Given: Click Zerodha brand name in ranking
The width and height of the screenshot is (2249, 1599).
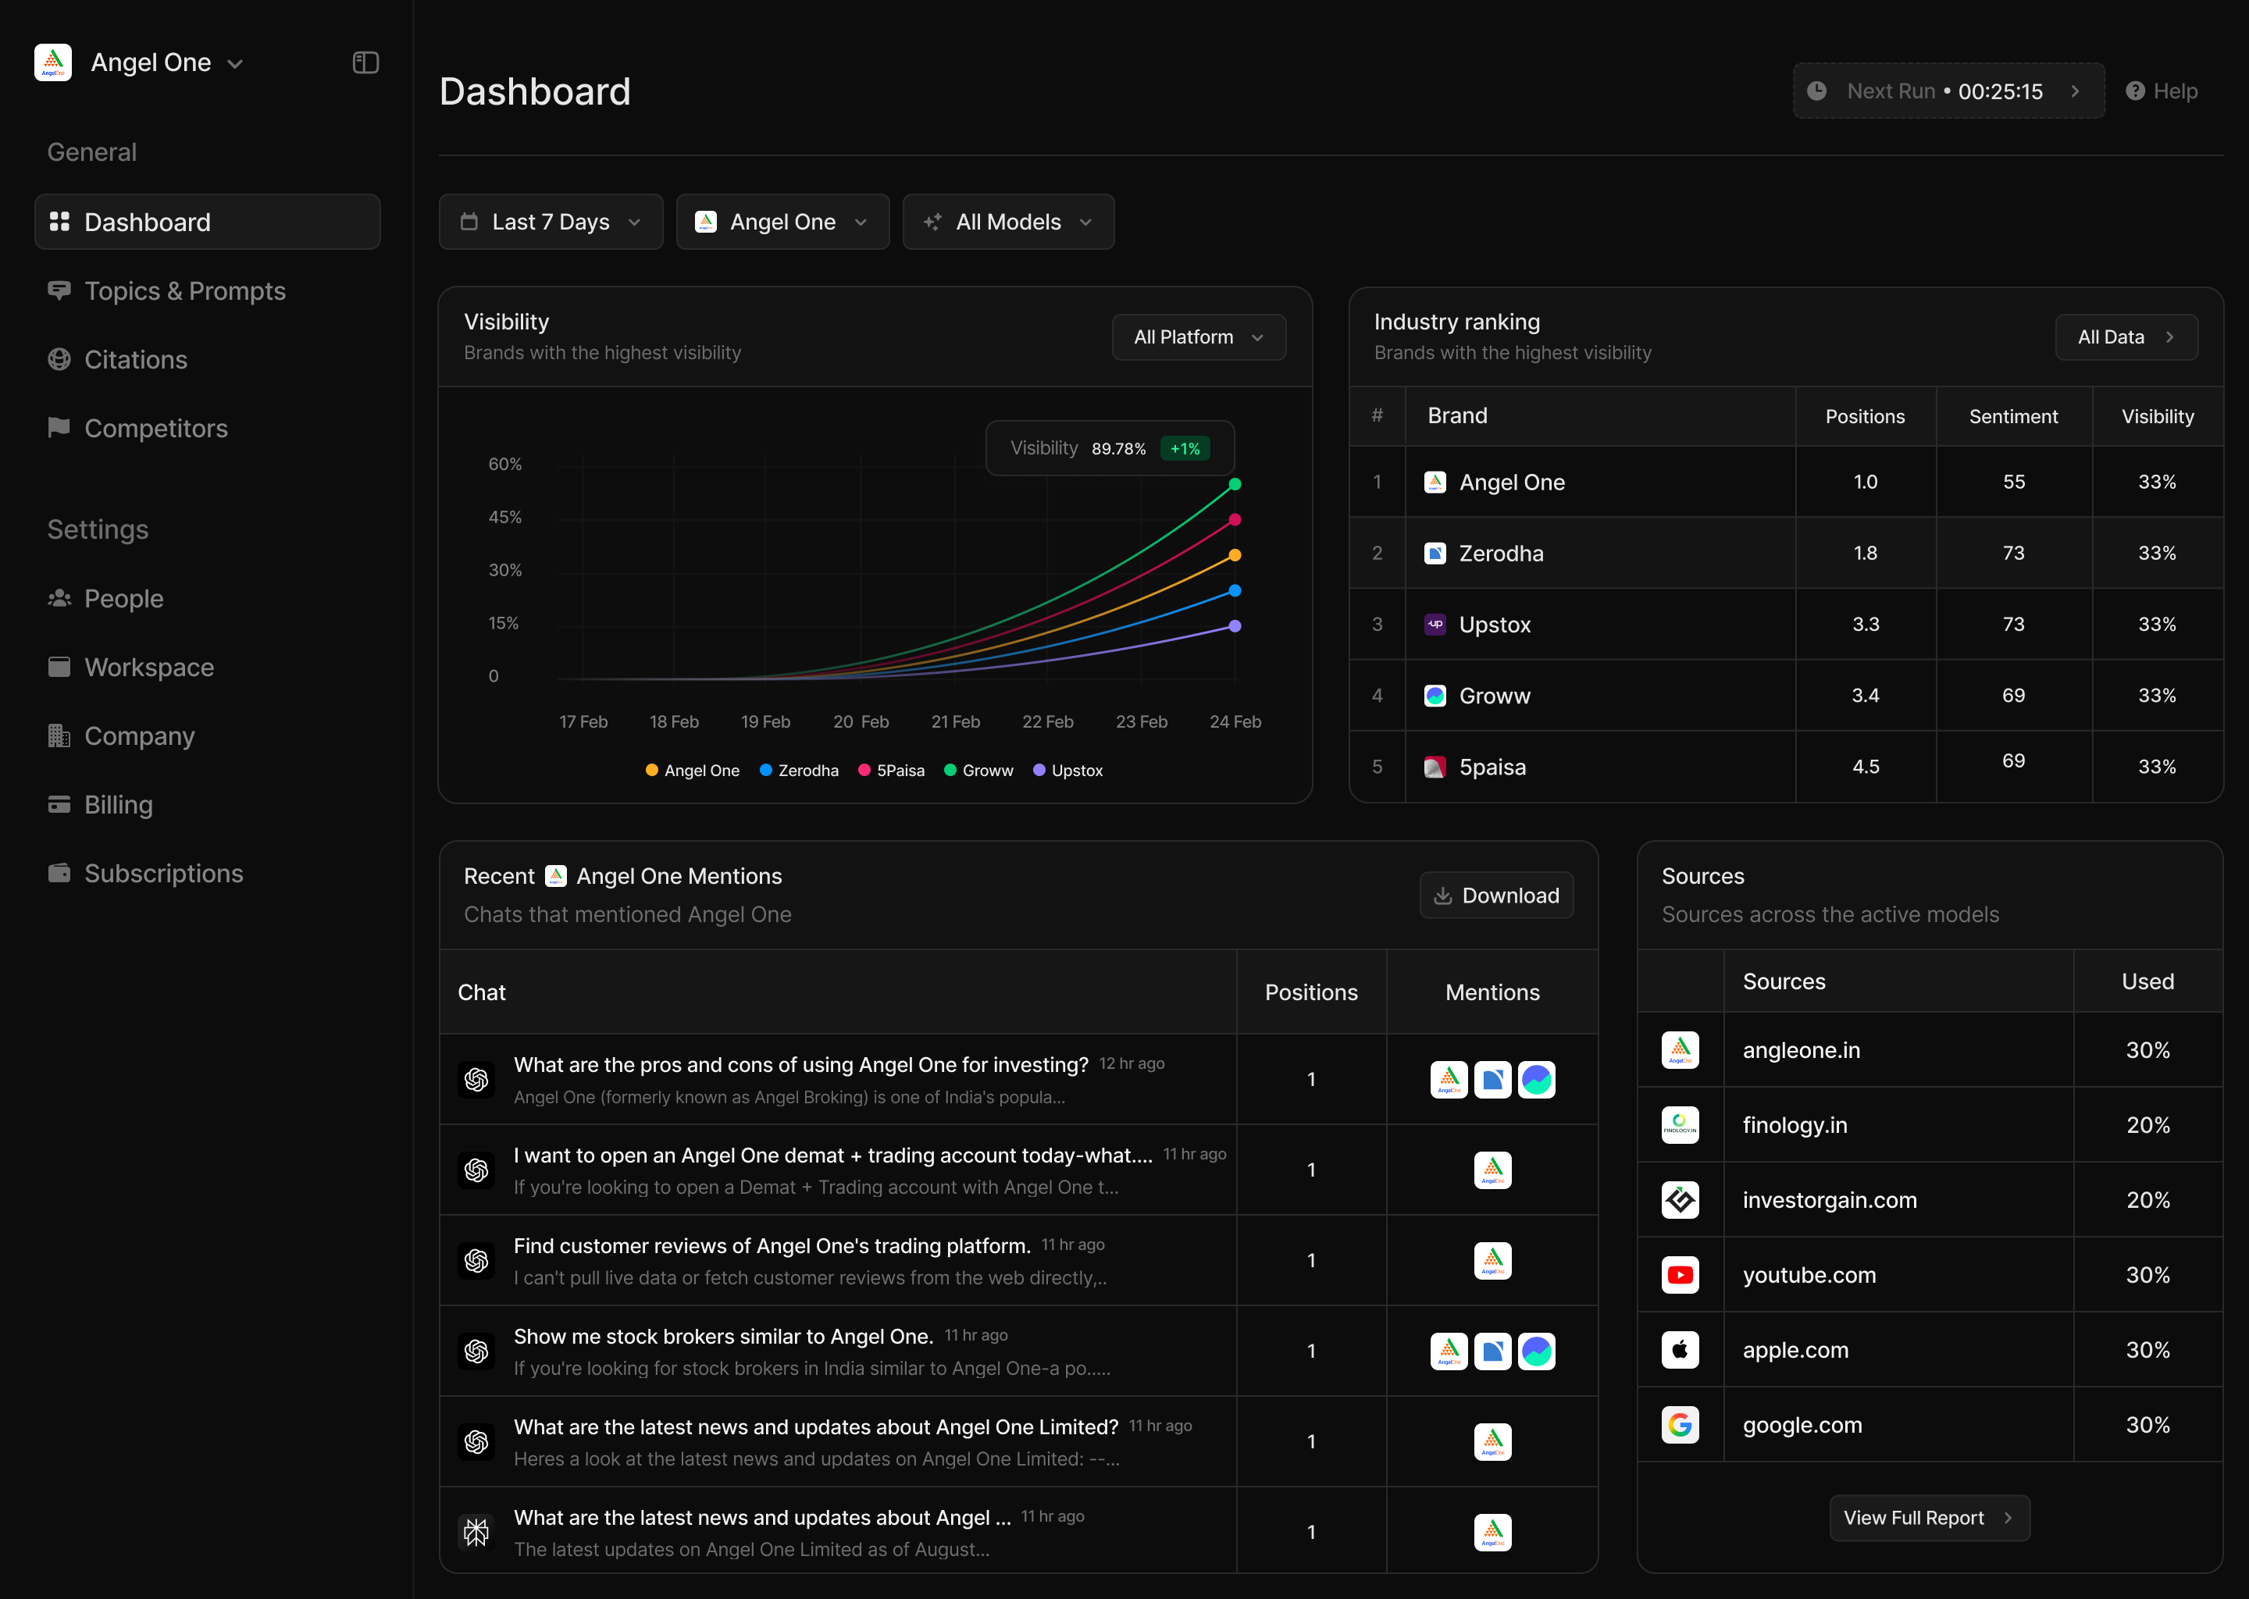Looking at the screenshot, I should coord(1501,554).
